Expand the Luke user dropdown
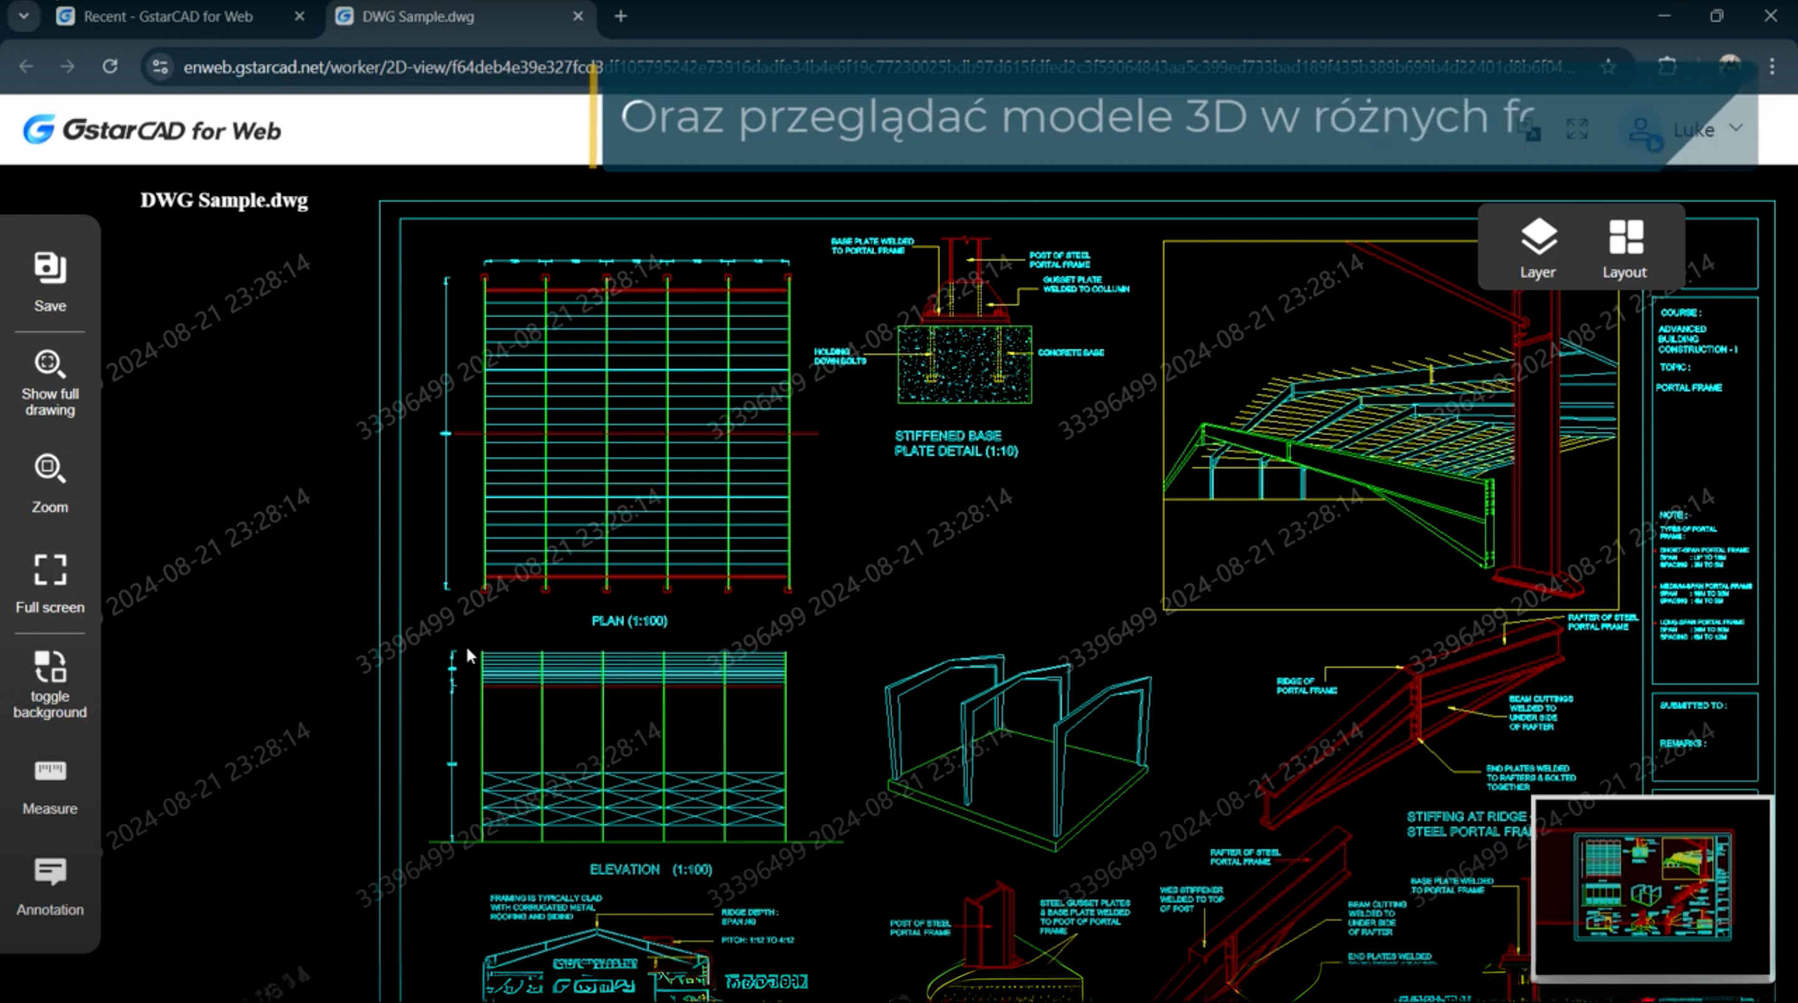The height and width of the screenshot is (1003, 1798). pyautogui.click(x=1734, y=129)
